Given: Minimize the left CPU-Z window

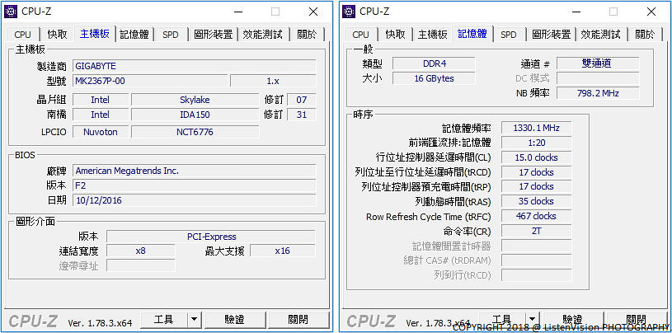Looking at the screenshot, I should coord(237,12).
